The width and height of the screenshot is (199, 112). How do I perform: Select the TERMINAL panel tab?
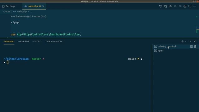(9, 41)
